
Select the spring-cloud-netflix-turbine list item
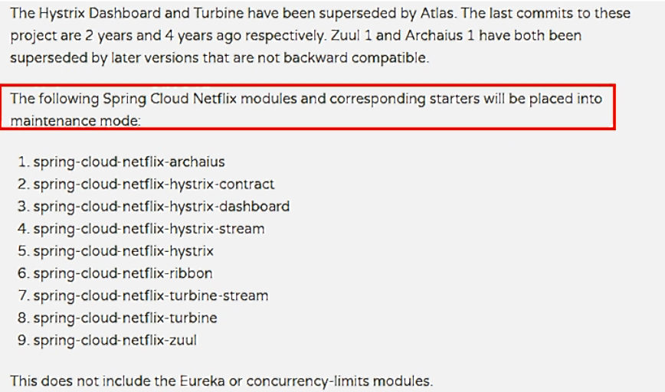(x=125, y=318)
